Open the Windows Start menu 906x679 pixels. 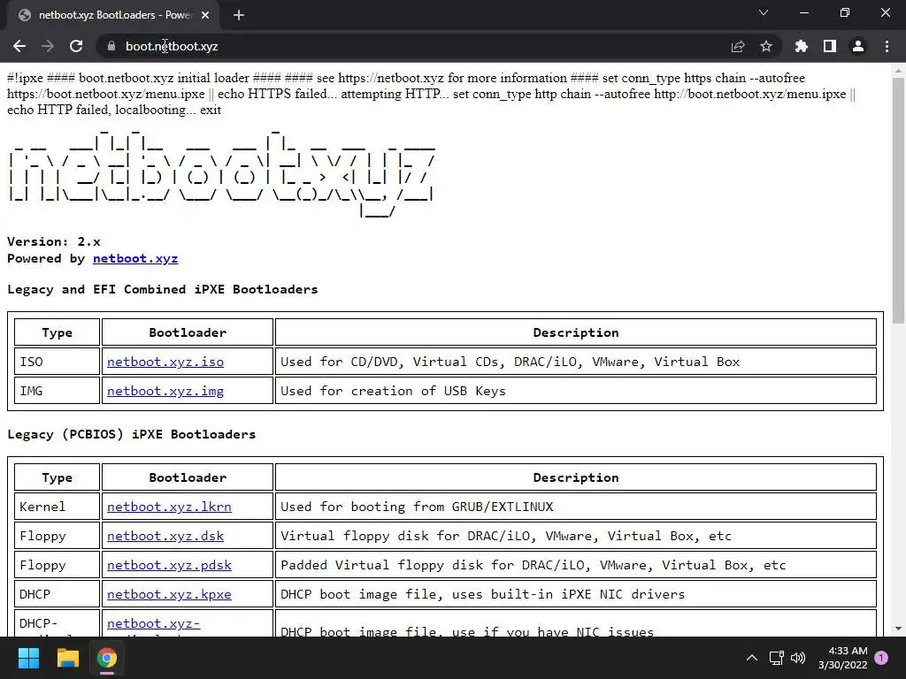click(28, 658)
